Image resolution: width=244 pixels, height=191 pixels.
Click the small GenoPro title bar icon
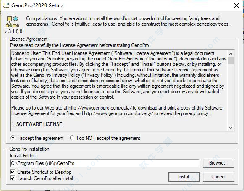coord(6,5)
